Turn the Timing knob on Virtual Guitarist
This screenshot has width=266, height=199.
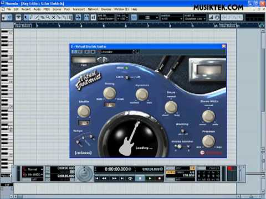[109, 93]
